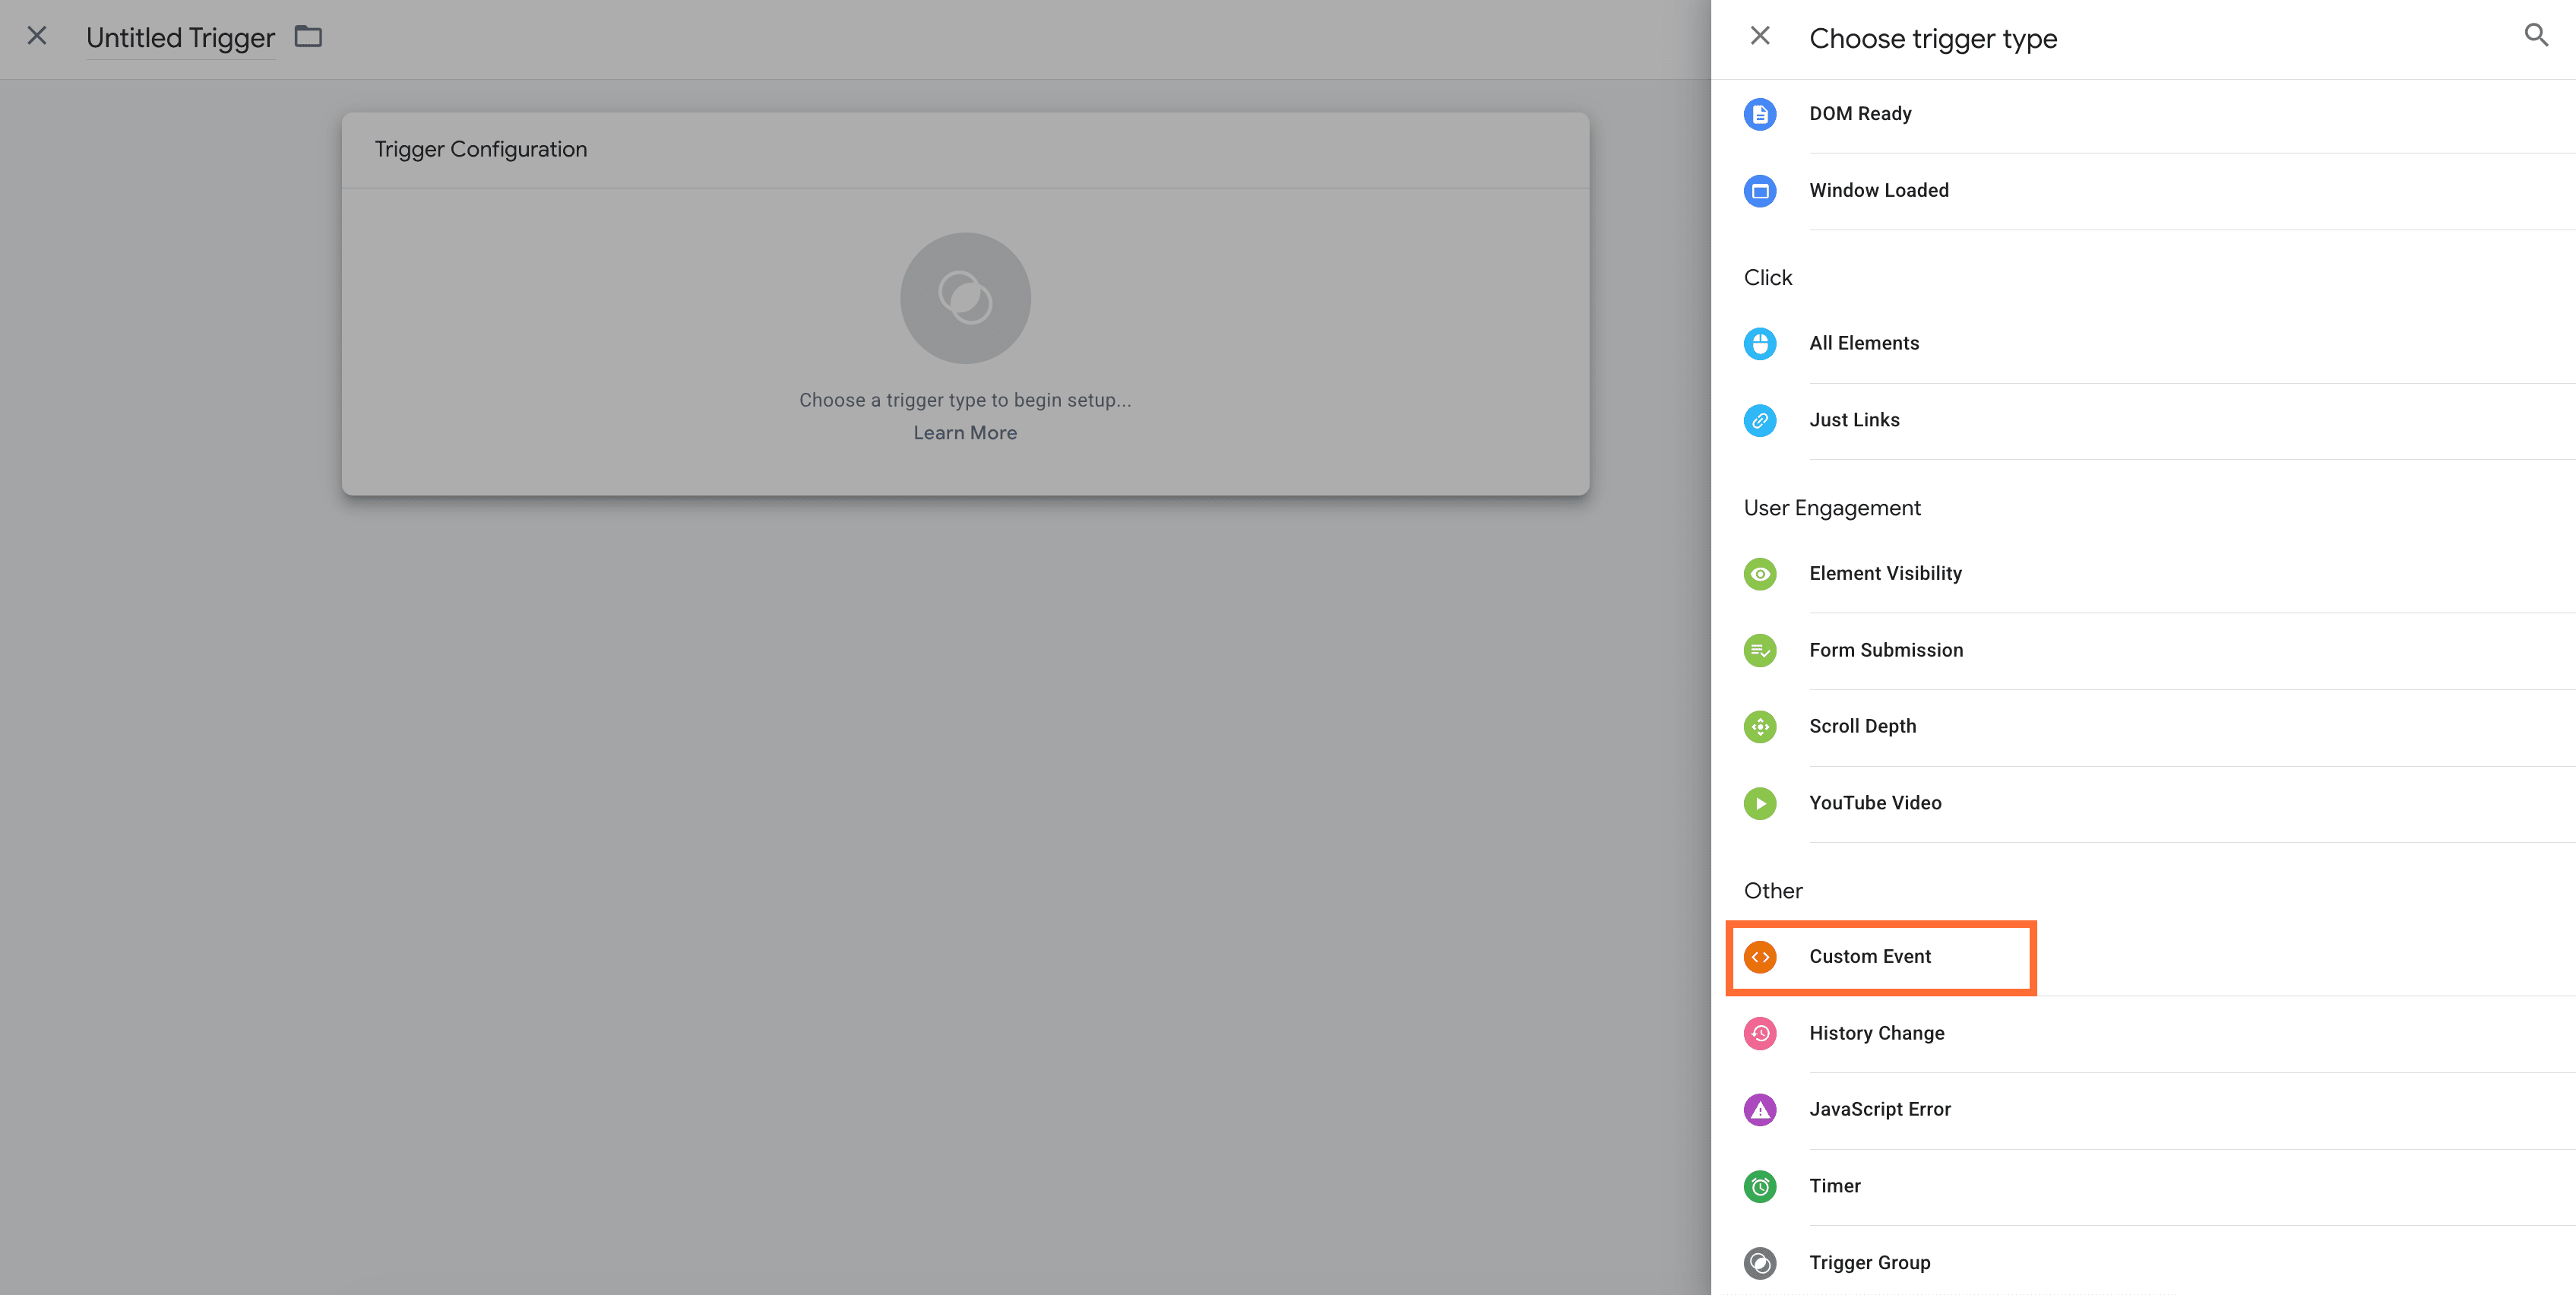Open search in trigger type panel

click(2536, 36)
